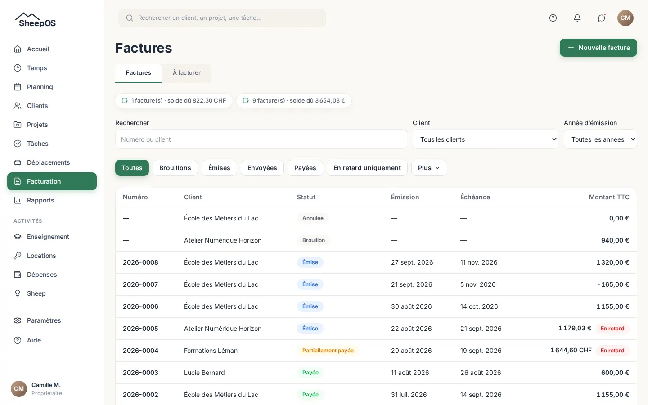Screen dimensions: 648x405
Task: Open the Tous les clients dropdown
Action: coord(485,139)
